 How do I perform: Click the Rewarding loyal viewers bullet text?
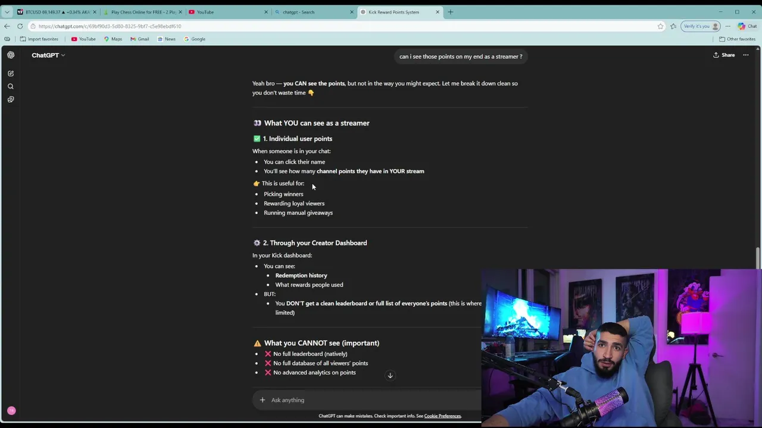(x=294, y=203)
